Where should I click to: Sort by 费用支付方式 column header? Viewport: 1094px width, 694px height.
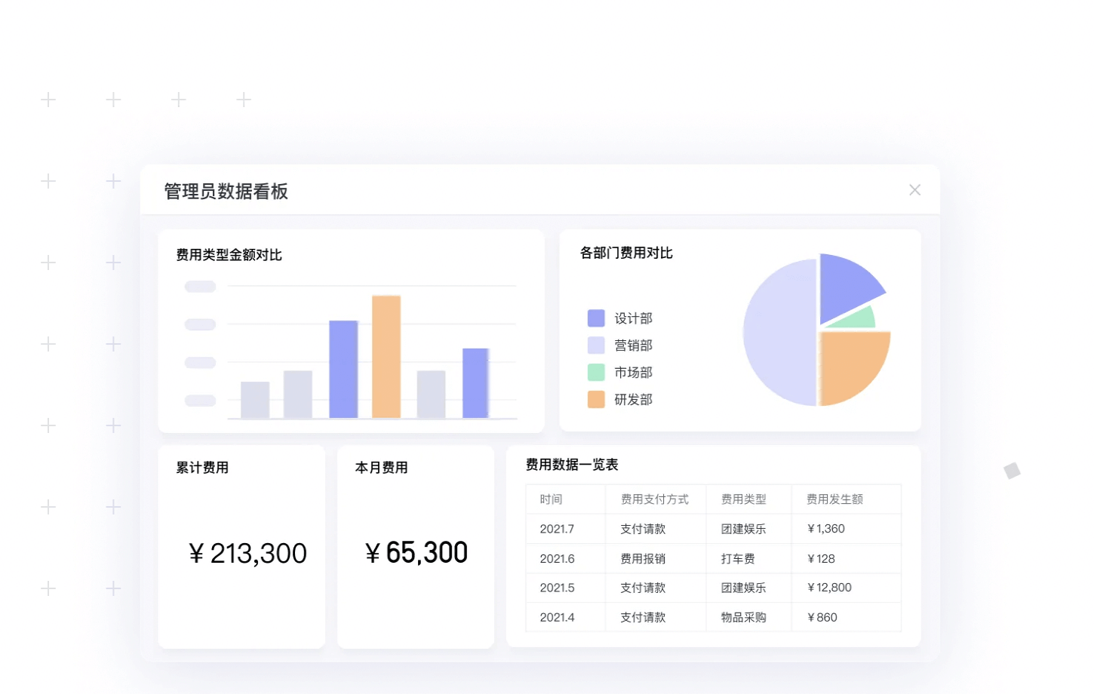tap(654, 499)
